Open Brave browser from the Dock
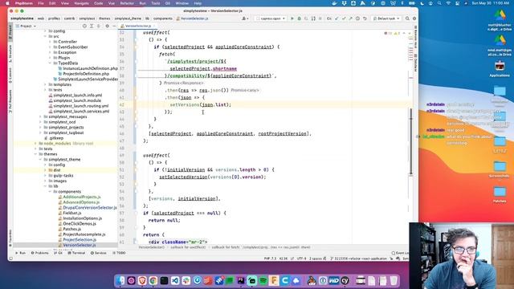This screenshot has width=514, height=289. pyautogui.click(x=142, y=280)
